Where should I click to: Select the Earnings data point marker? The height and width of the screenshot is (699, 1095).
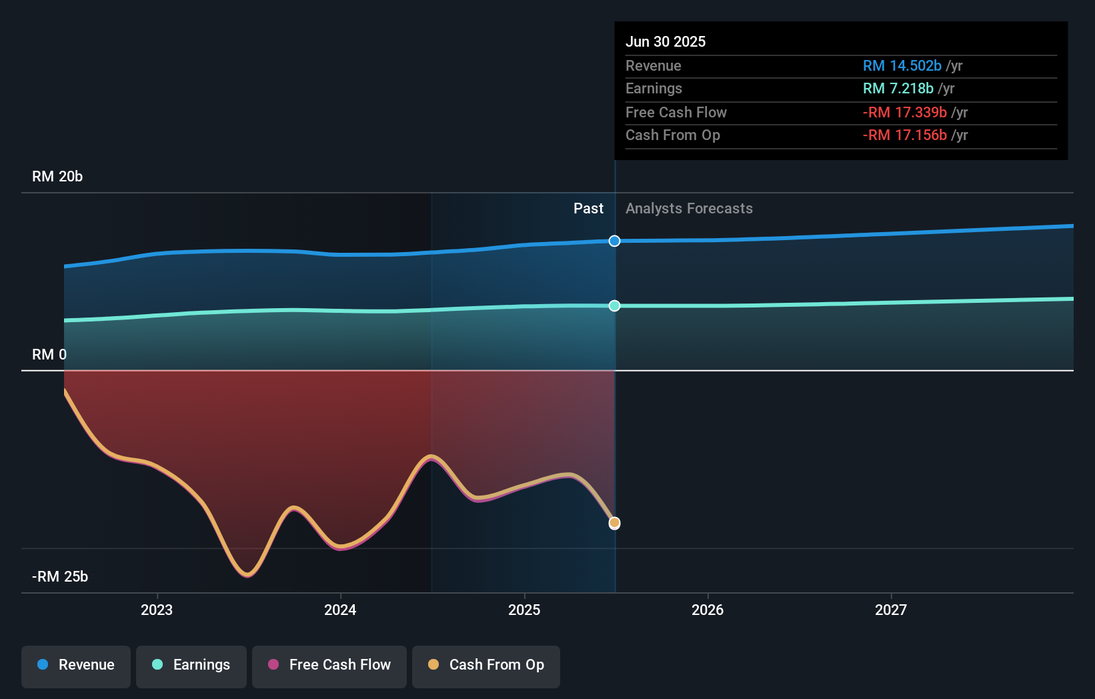click(x=615, y=305)
